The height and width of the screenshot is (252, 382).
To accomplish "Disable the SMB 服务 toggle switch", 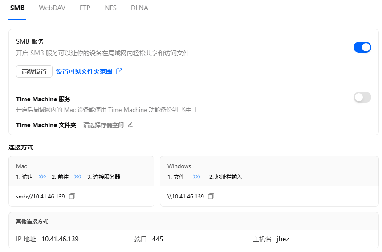I will [x=362, y=47].
